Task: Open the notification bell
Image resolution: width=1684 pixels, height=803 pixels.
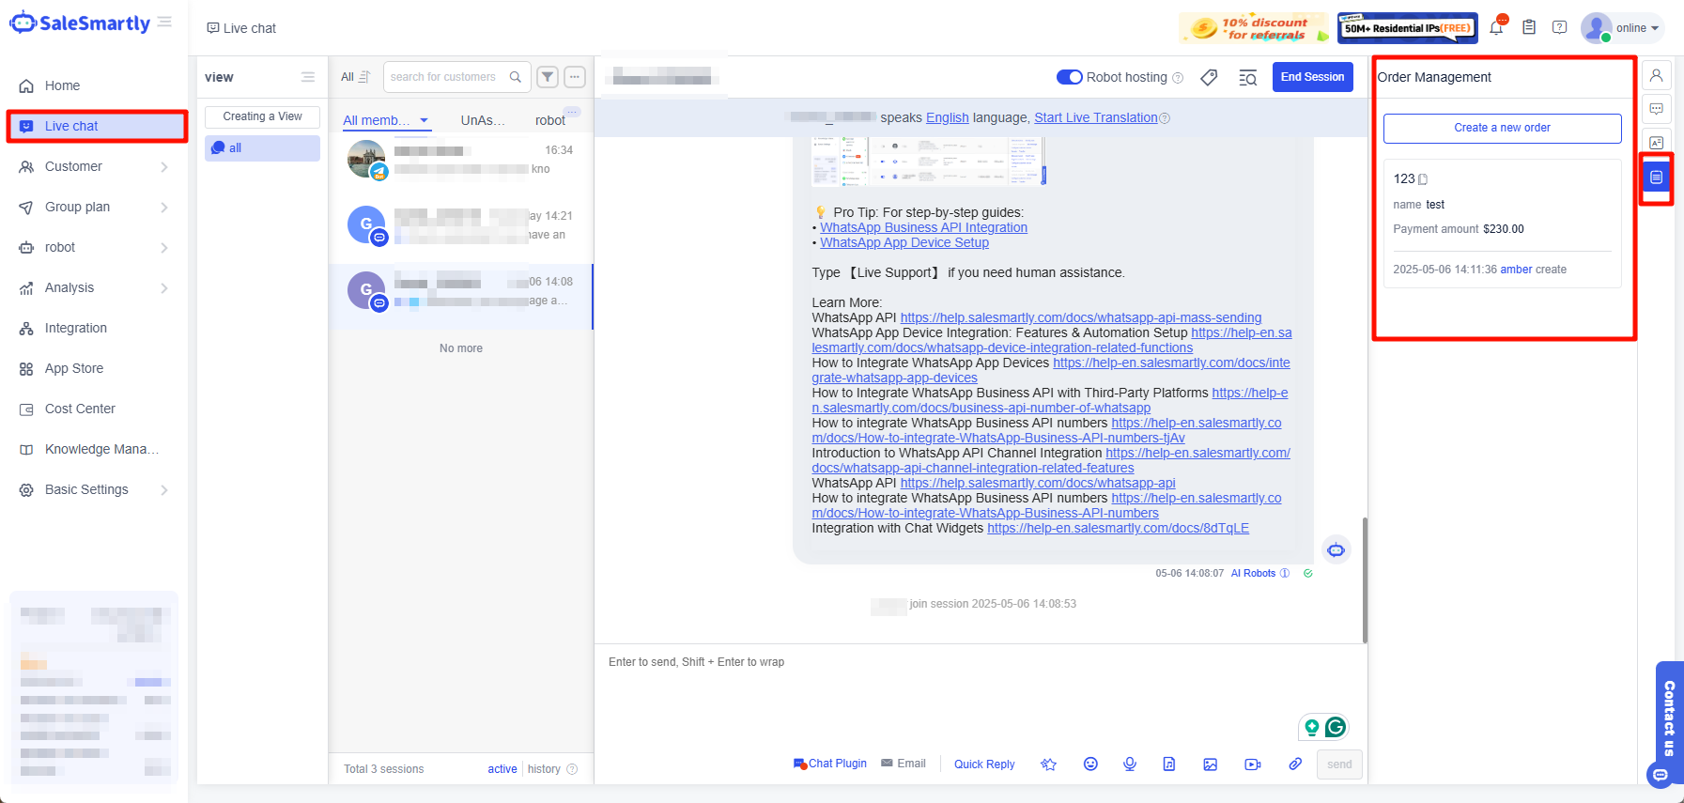Action: click(1496, 28)
